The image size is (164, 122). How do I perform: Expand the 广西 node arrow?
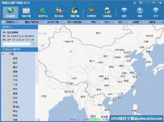click(6, 85)
